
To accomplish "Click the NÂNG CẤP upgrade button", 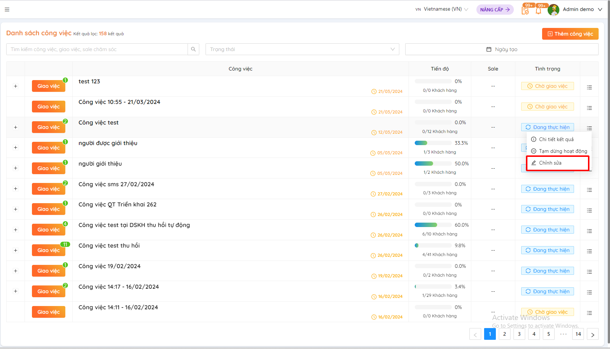I will [x=495, y=10].
